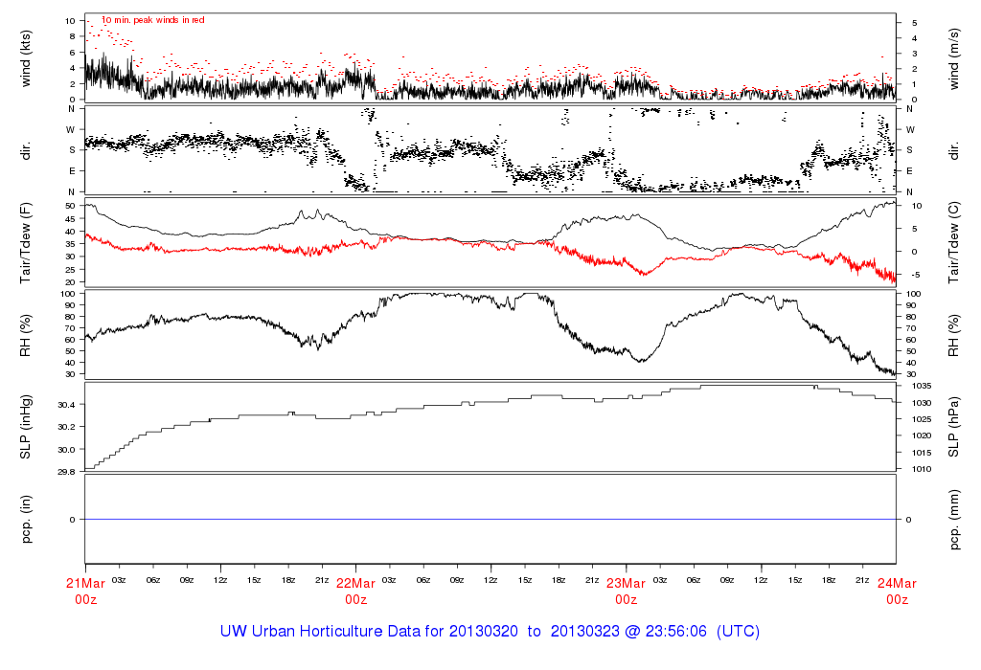Click the 'W' tick on left direction axis

(71, 130)
